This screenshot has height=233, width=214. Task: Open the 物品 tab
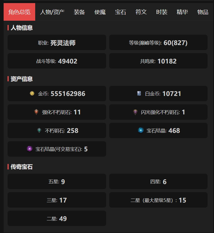click(203, 12)
